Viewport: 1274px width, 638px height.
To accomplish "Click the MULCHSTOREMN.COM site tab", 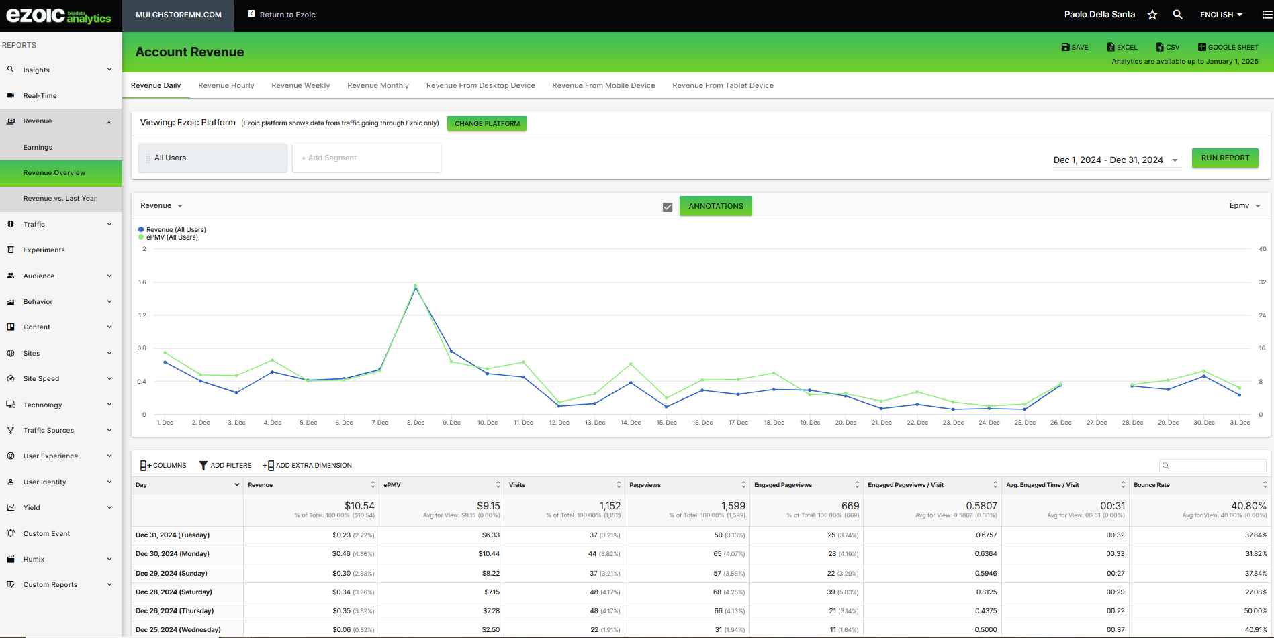I will (179, 15).
